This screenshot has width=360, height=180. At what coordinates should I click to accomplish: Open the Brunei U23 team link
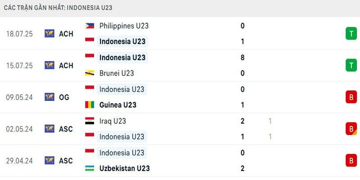(x=117, y=73)
